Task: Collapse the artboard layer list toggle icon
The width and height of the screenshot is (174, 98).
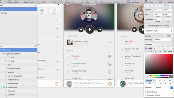Action: click(x=36, y=46)
